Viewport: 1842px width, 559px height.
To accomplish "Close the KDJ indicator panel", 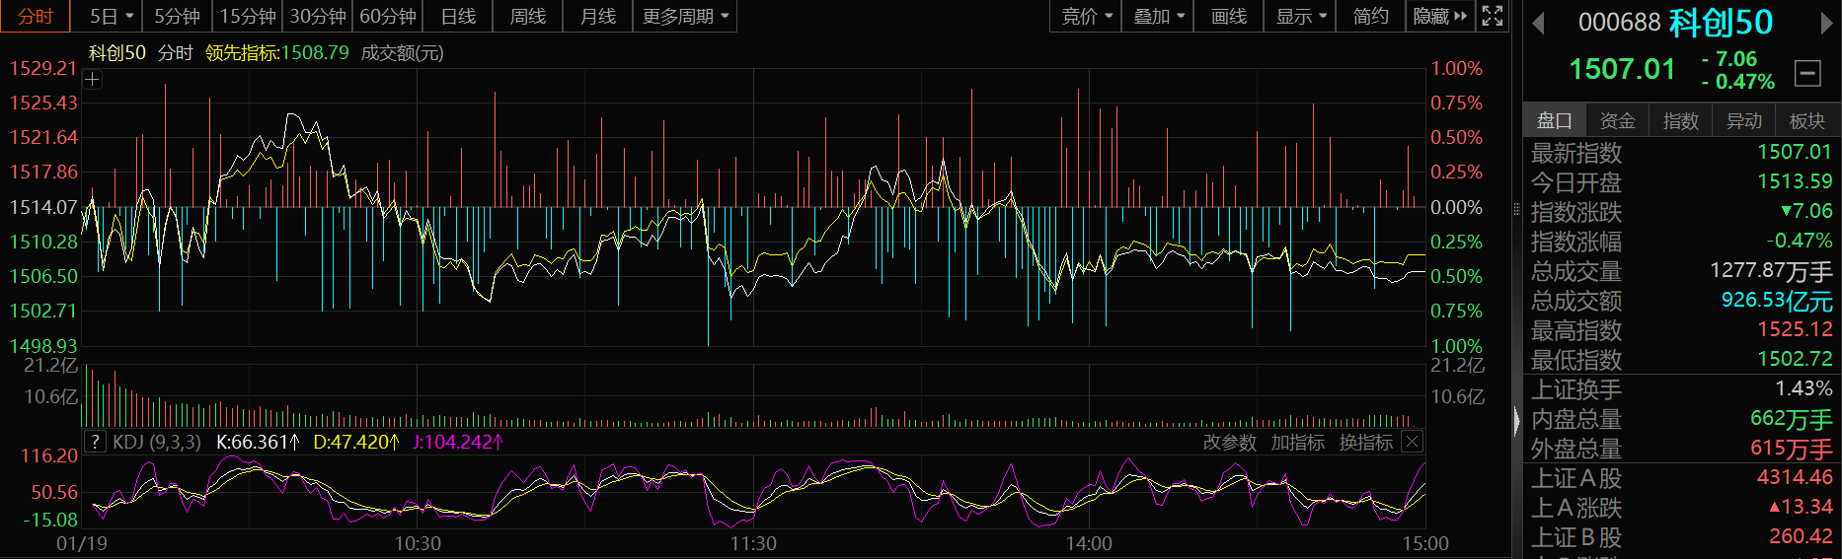I will click(x=1413, y=442).
